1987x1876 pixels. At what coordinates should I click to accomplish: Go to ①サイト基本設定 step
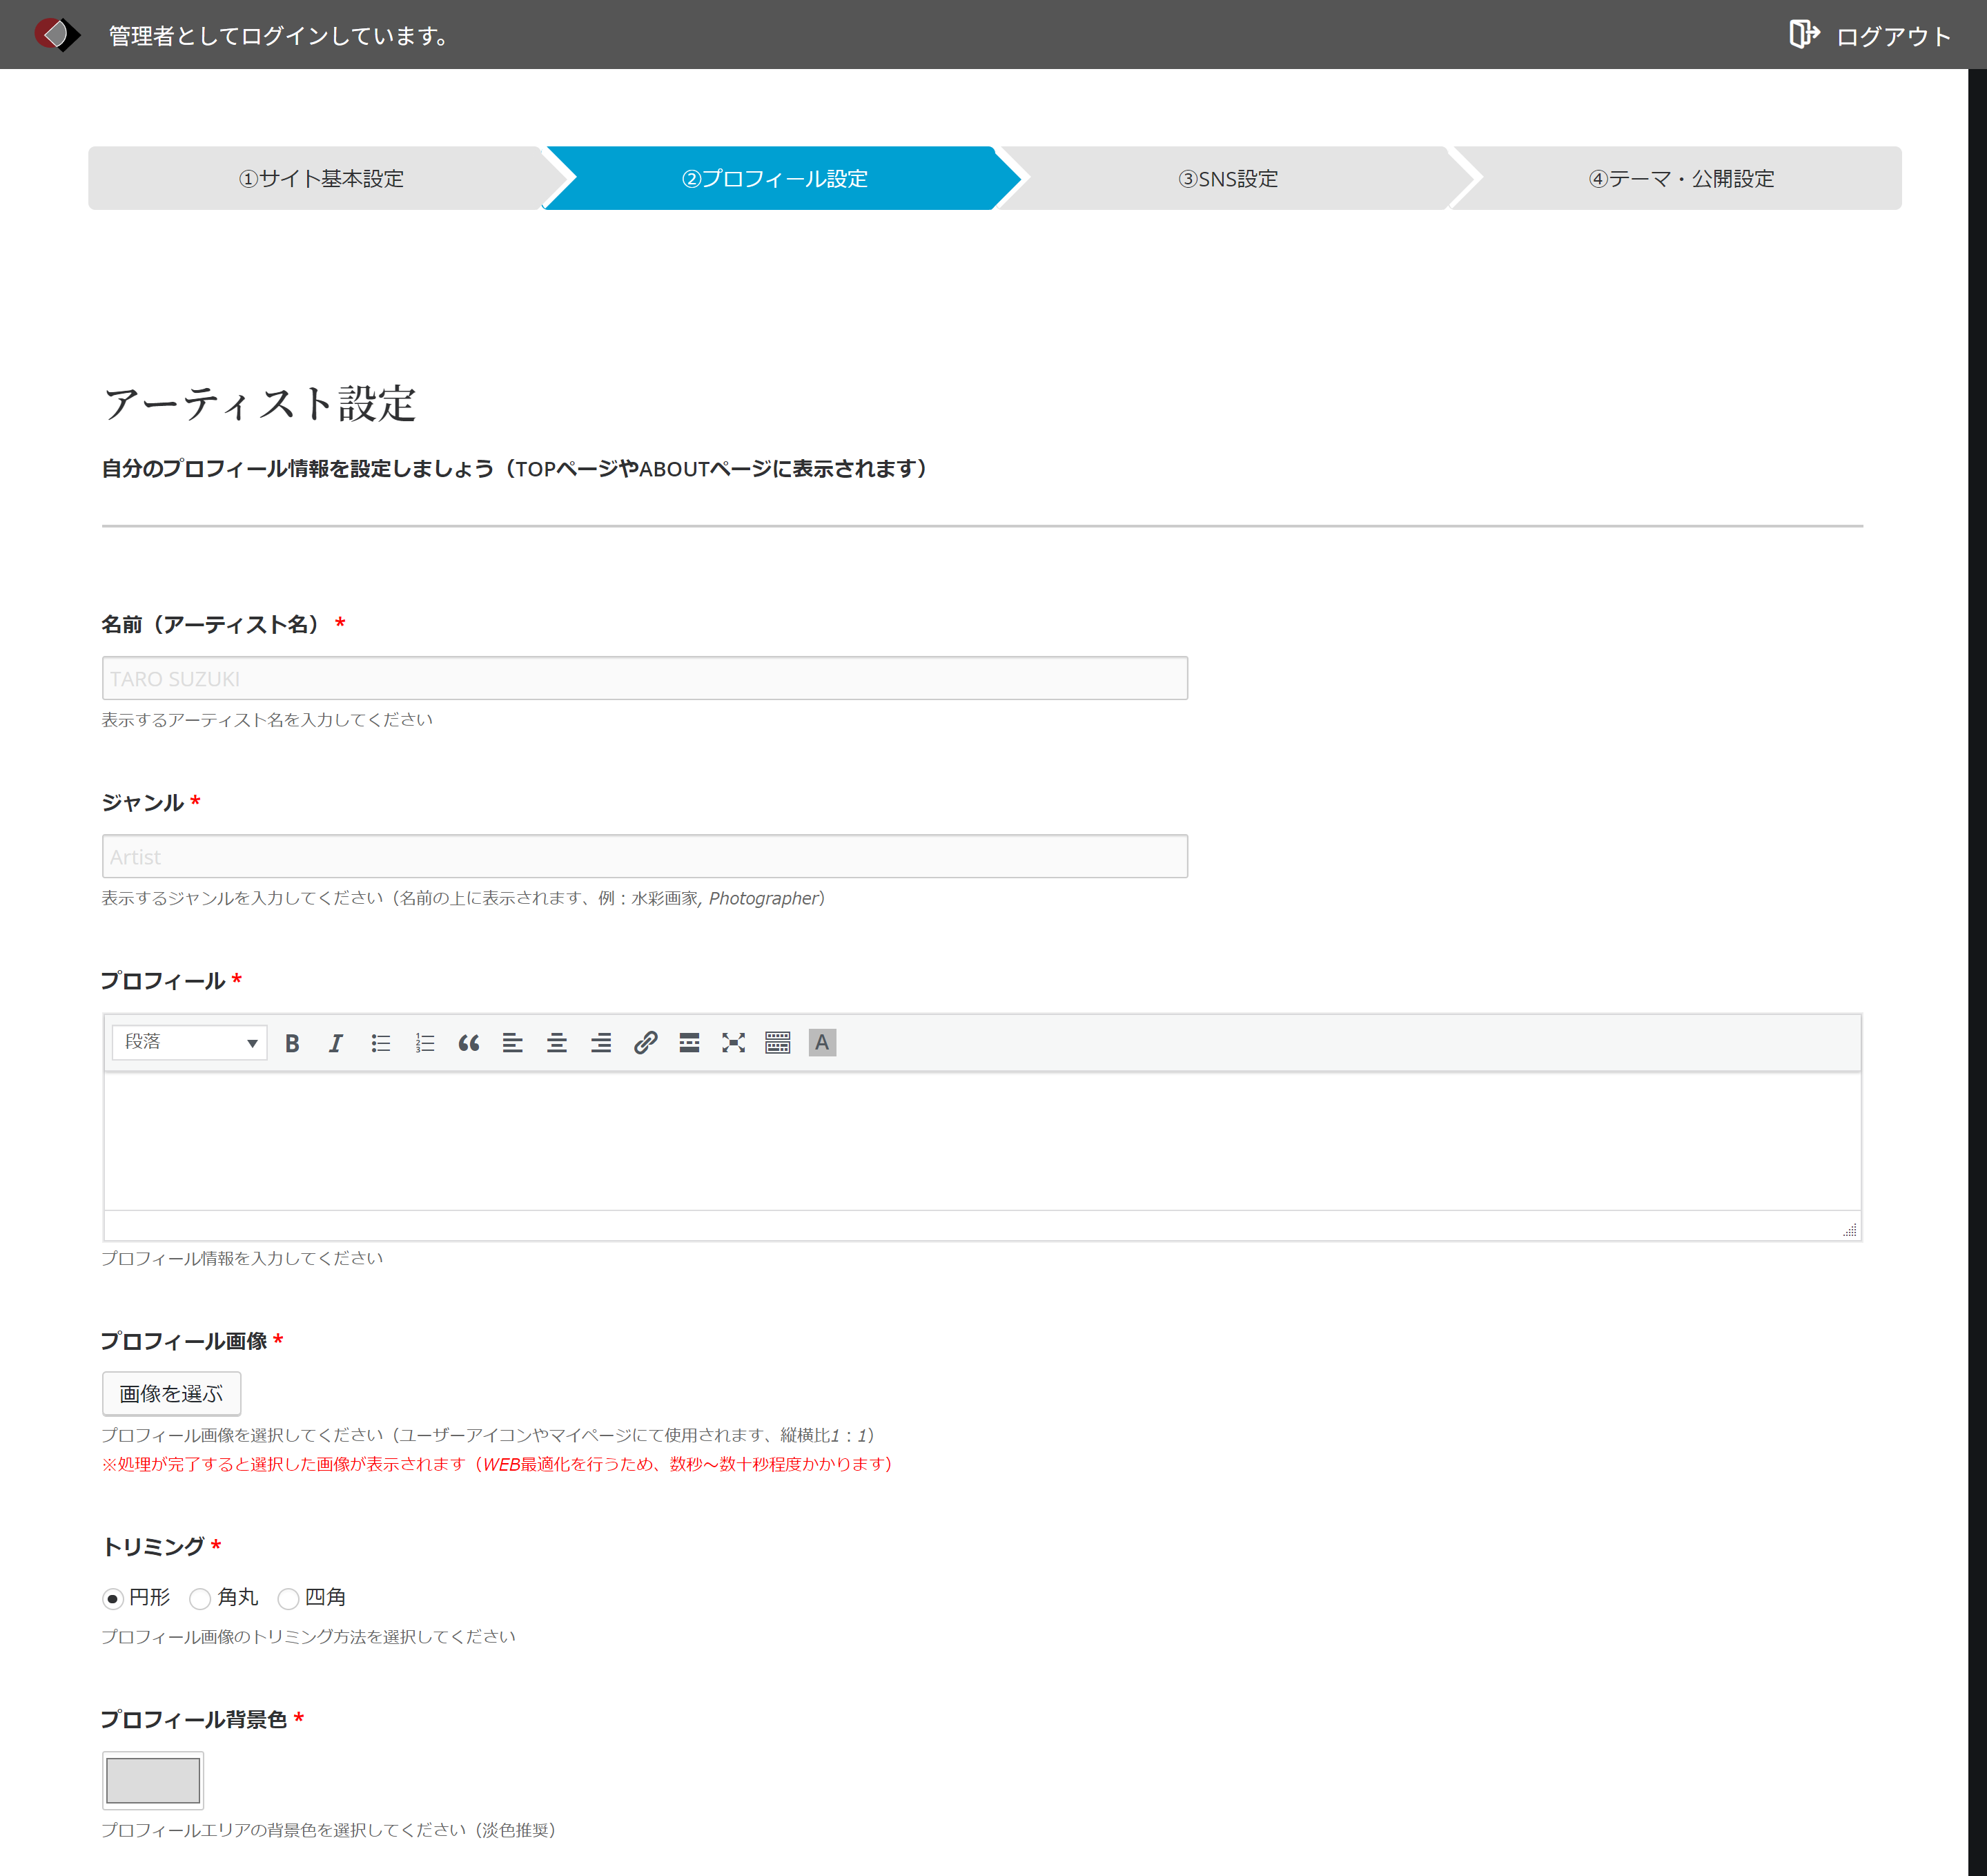321,178
